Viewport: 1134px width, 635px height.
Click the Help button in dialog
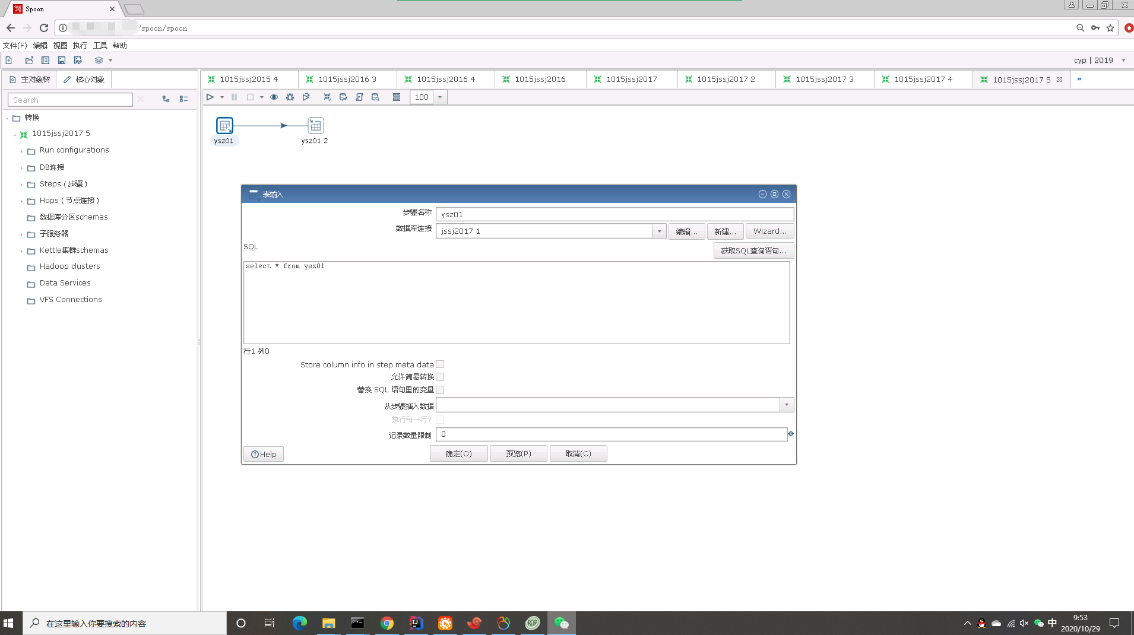coord(264,455)
